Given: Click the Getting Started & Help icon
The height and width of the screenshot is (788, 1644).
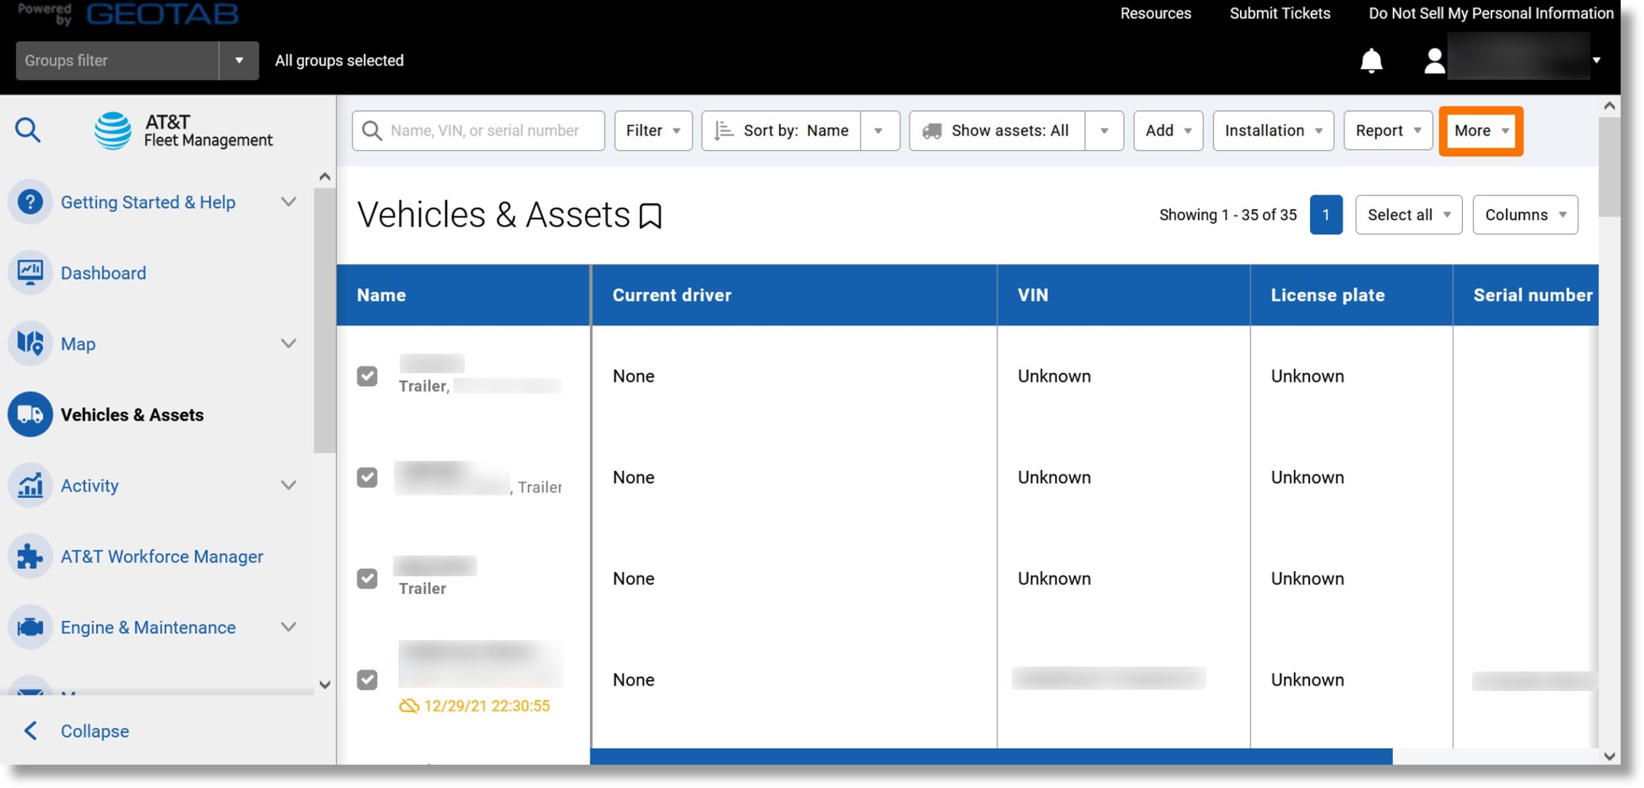Looking at the screenshot, I should 30,202.
